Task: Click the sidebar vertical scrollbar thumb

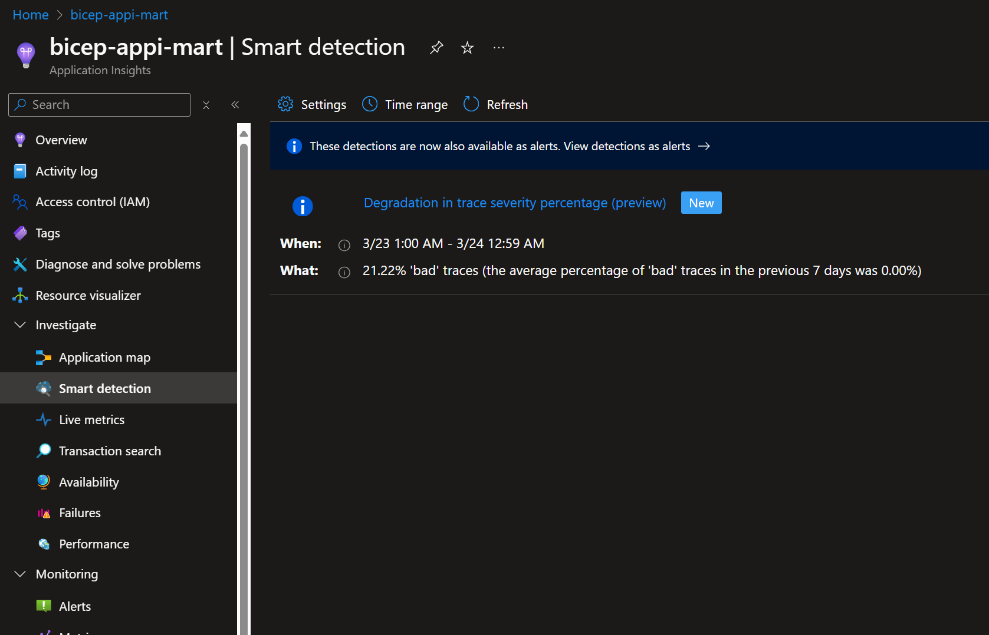Action: 244,389
